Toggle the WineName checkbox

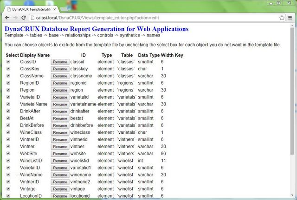point(8,175)
